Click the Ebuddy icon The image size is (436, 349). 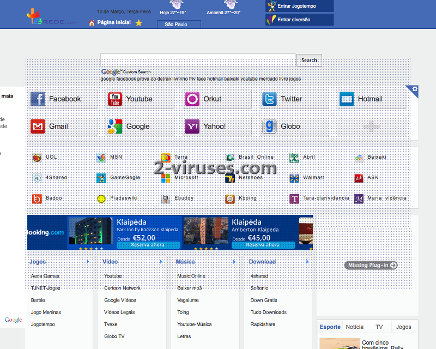pos(166,198)
